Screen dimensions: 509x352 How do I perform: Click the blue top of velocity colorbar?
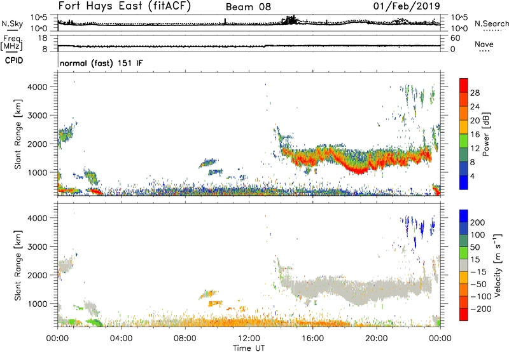[x=464, y=216]
